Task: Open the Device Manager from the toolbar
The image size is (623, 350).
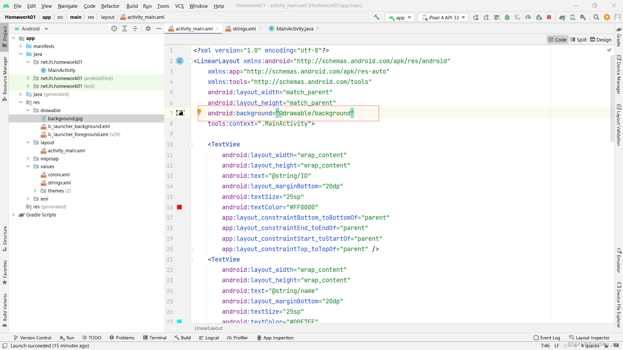Action: pyautogui.click(x=573, y=17)
